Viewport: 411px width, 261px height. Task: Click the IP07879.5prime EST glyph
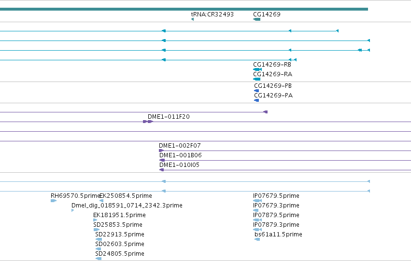click(257, 220)
